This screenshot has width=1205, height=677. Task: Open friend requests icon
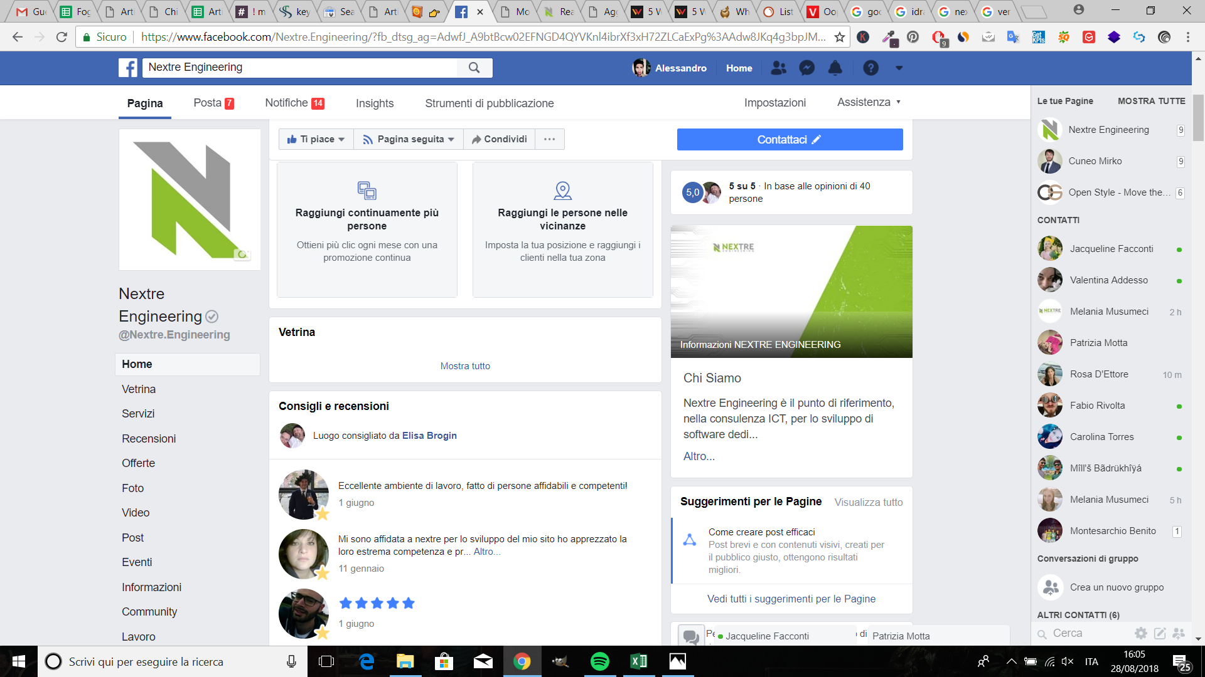click(778, 68)
